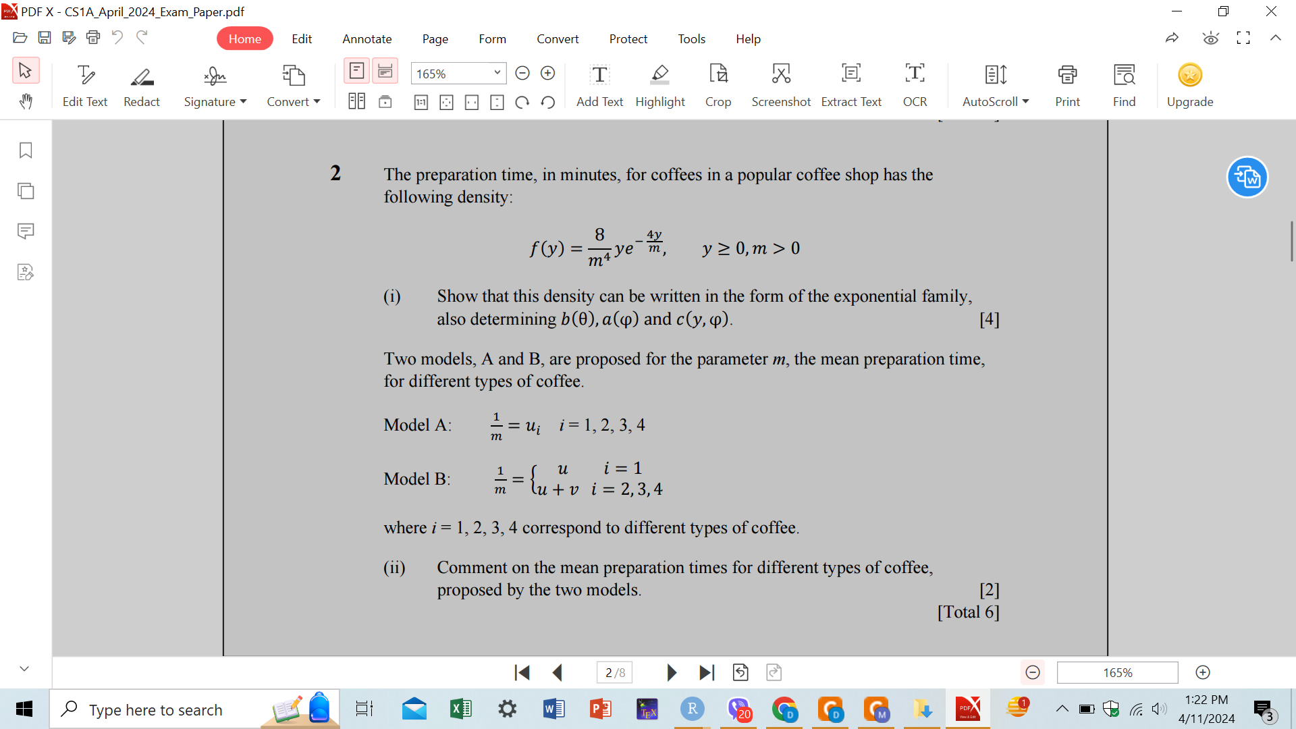Toggle two-page facing view
Viewport: 1296px width, 729px height.
pyautogui.click(x=357, y=101)
